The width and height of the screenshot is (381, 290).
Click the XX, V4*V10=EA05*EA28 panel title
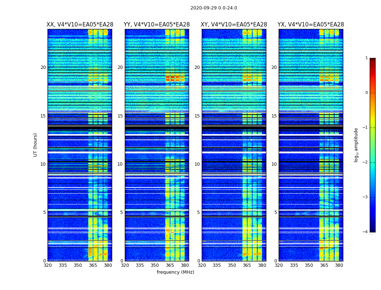click(80, 25)
